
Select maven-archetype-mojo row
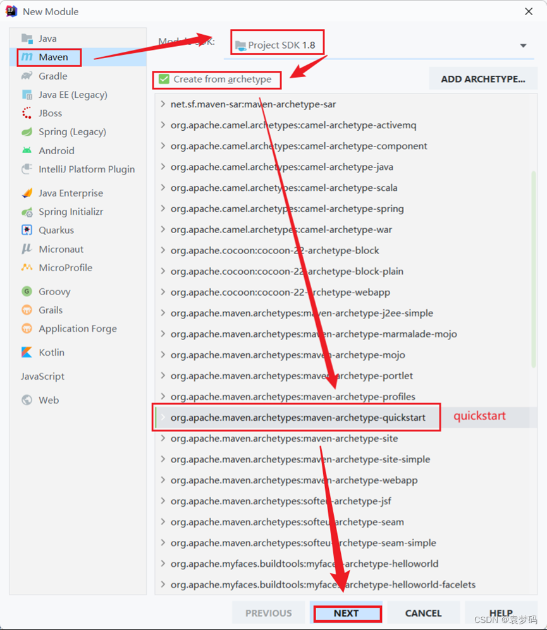click(347, 354)
